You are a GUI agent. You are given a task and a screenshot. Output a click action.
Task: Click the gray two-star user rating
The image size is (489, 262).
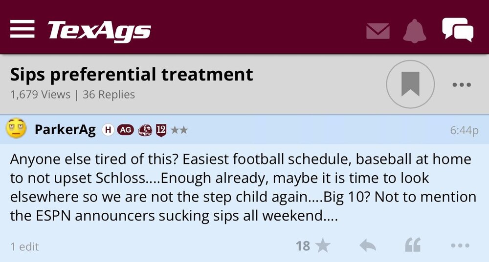(178, 130)
